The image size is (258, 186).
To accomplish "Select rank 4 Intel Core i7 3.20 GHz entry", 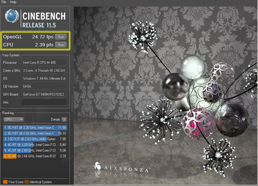I will click(x=35, y=145).
